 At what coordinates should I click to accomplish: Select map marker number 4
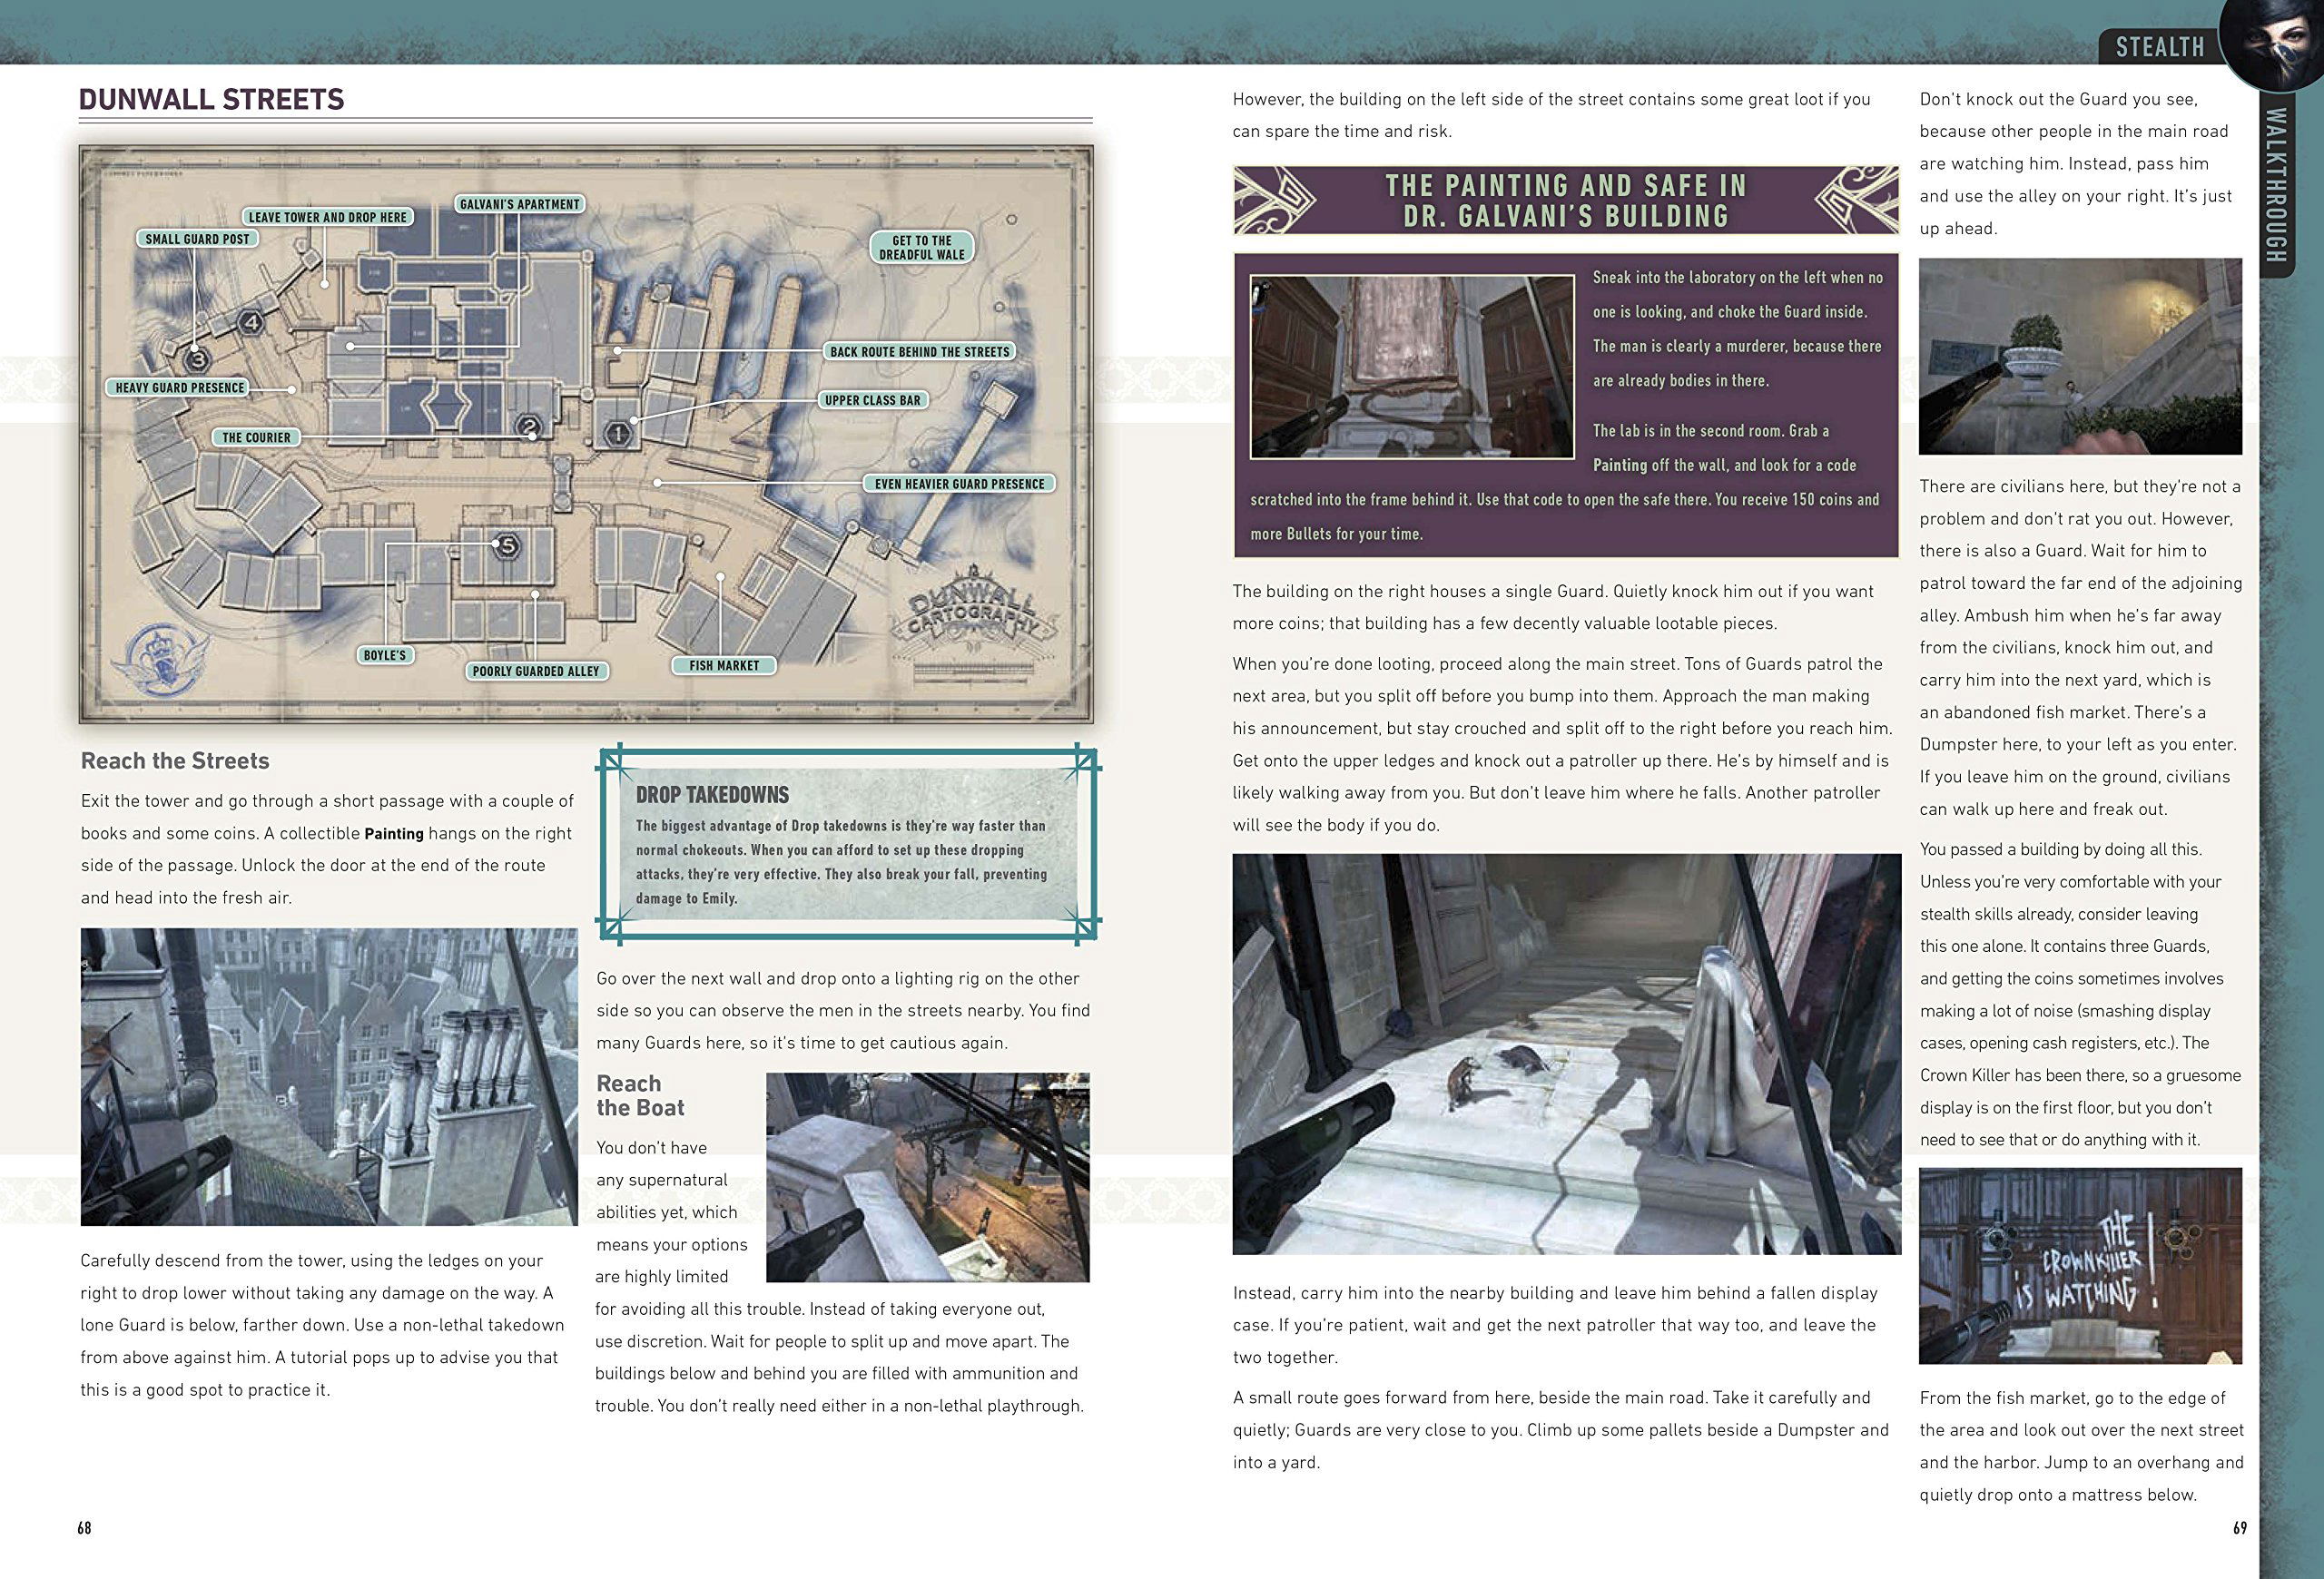click(250, 322)
